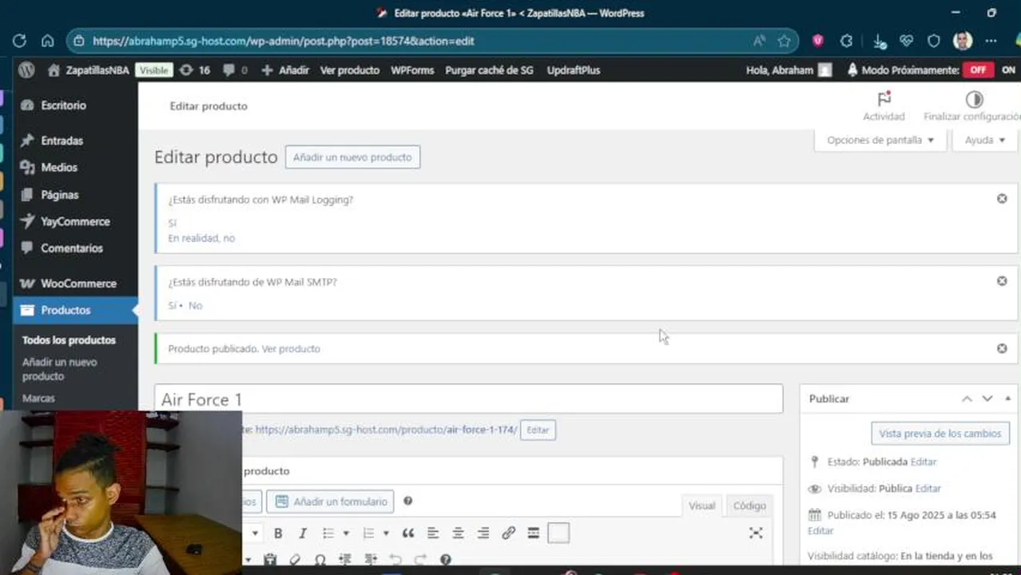
Task: Follow Ver producto link in published notice
Action: point(291,349)
